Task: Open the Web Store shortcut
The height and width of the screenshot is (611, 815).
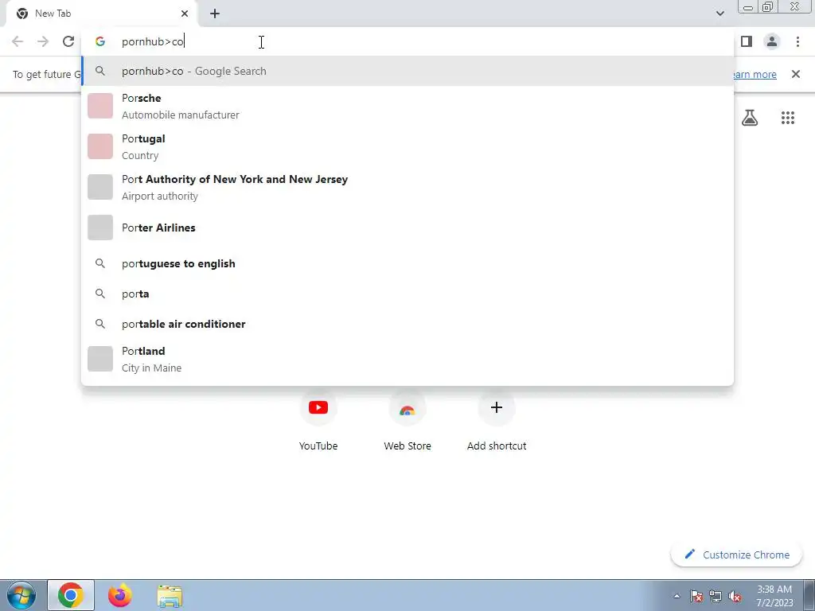Action: [x=407, y=422]
